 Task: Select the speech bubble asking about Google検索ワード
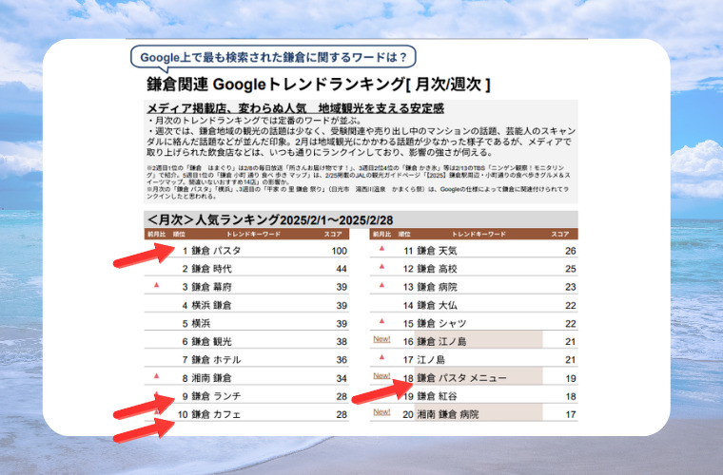[273, 58]
